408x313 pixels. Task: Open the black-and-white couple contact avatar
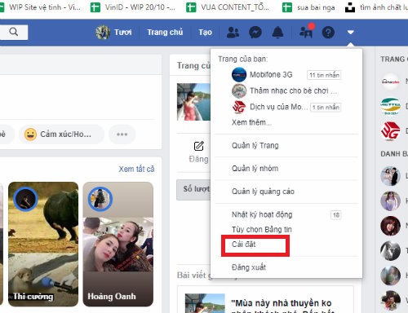point(390,250)
